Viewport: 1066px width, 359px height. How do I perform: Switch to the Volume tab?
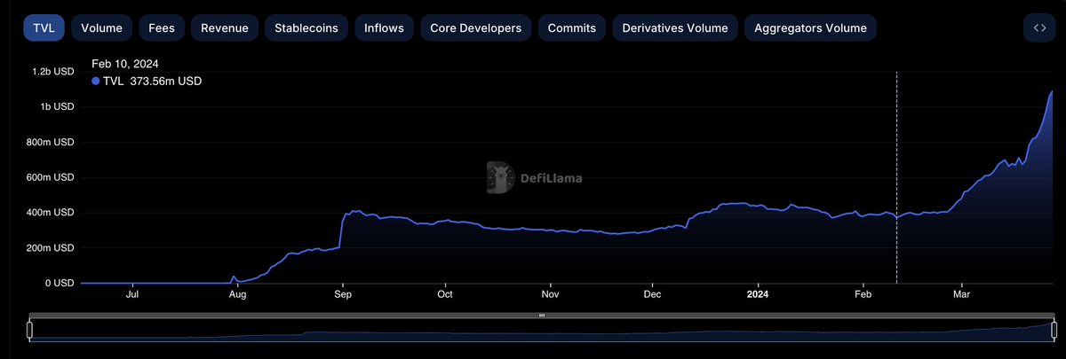coord(102,27)
